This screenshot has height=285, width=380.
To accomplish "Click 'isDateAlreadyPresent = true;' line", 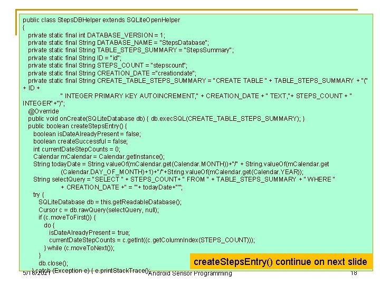I will click(x=89, y=233).
